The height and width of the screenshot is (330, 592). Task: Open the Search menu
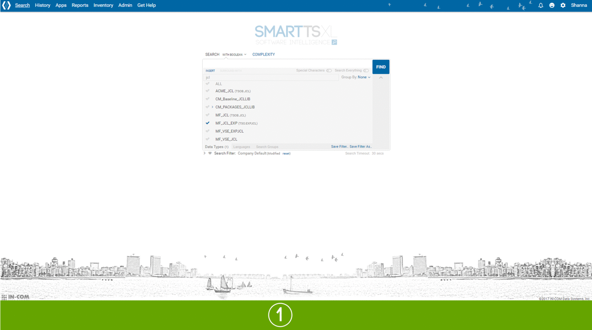click(x=22, y=5)
